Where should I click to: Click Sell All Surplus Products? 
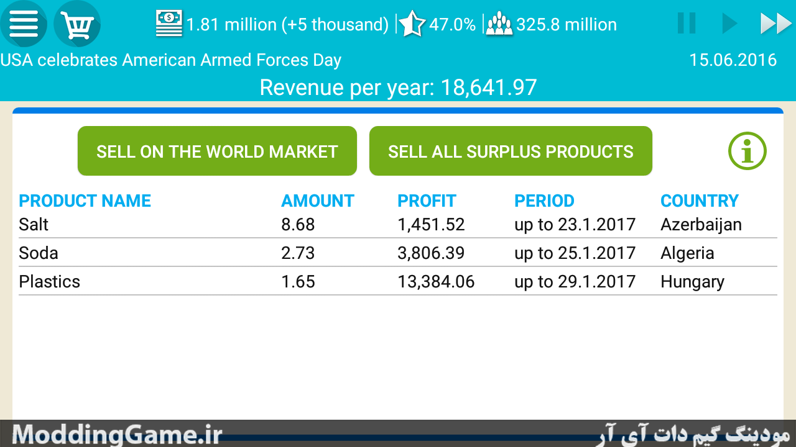(x=511, y=151)
